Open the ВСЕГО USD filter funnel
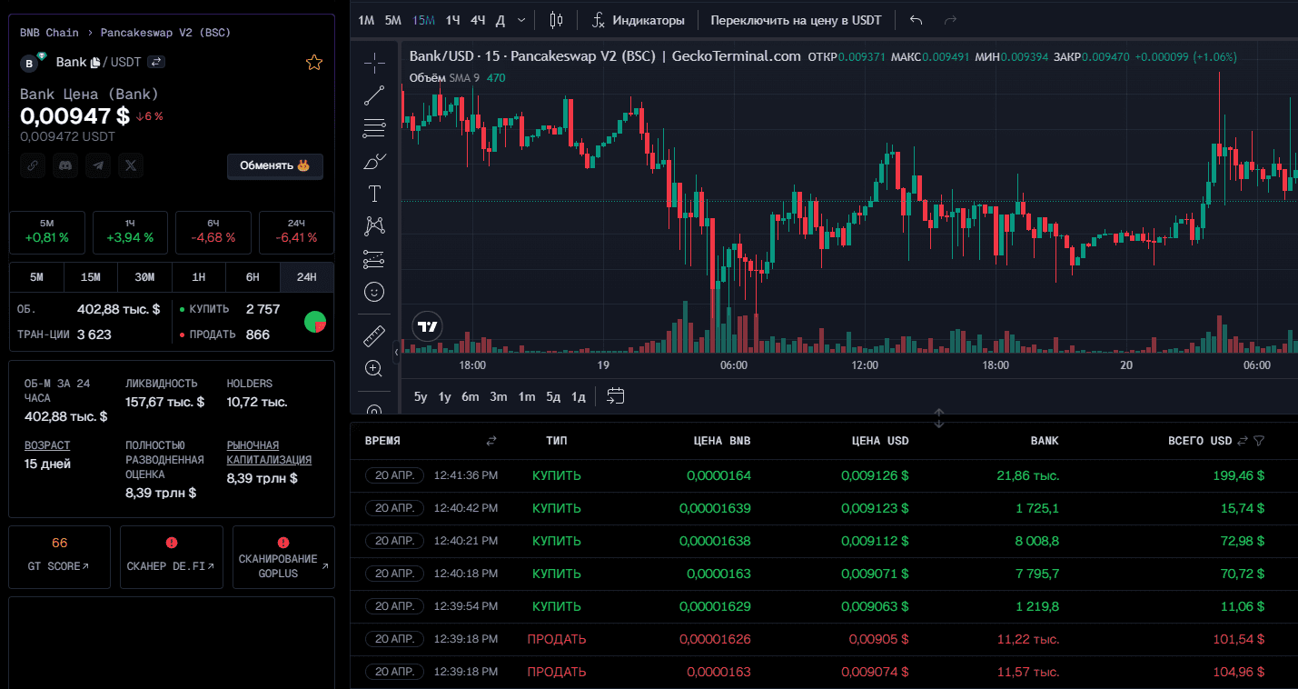The width and height of the screenshot is (1298, 689). (1259, 441)
